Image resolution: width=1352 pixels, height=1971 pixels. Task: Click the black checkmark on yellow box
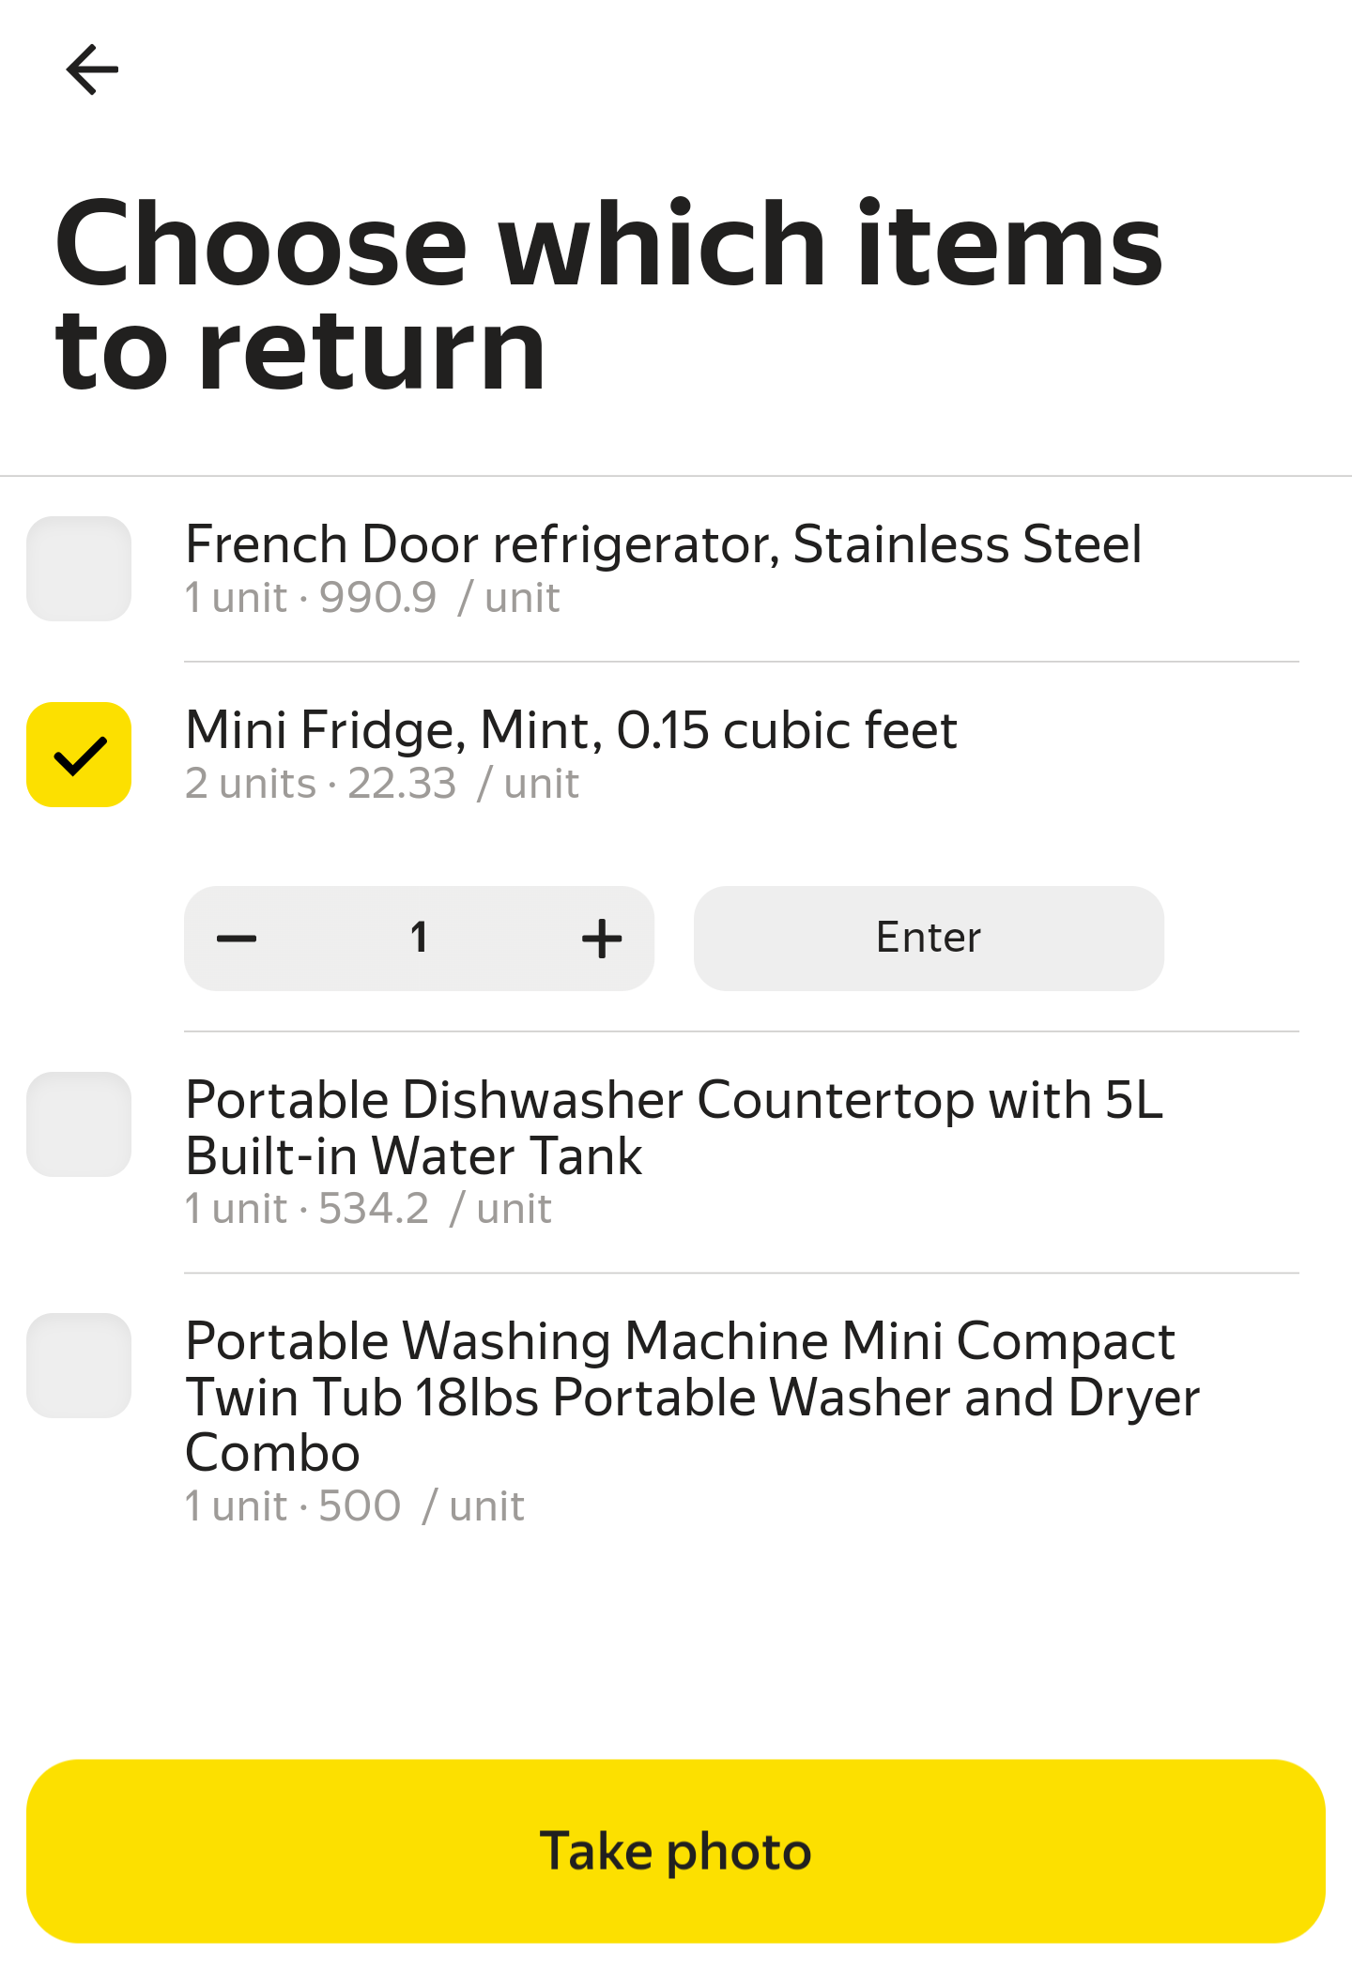(79, 755)
